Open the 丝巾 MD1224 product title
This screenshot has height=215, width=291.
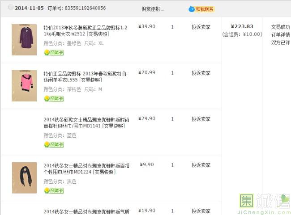pyautogui.click(x=85, y=169)
